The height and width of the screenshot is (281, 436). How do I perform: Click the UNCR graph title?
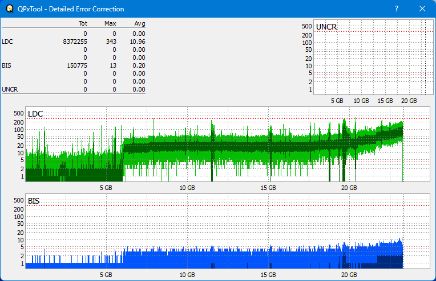pyautogui.click(x=326, y=27)
